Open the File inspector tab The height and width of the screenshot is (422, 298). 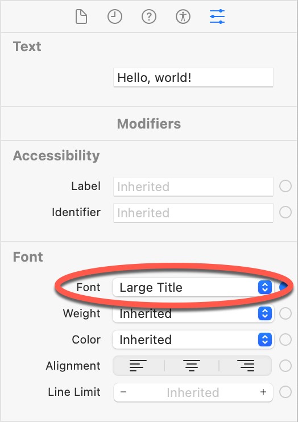pos(81,16)
